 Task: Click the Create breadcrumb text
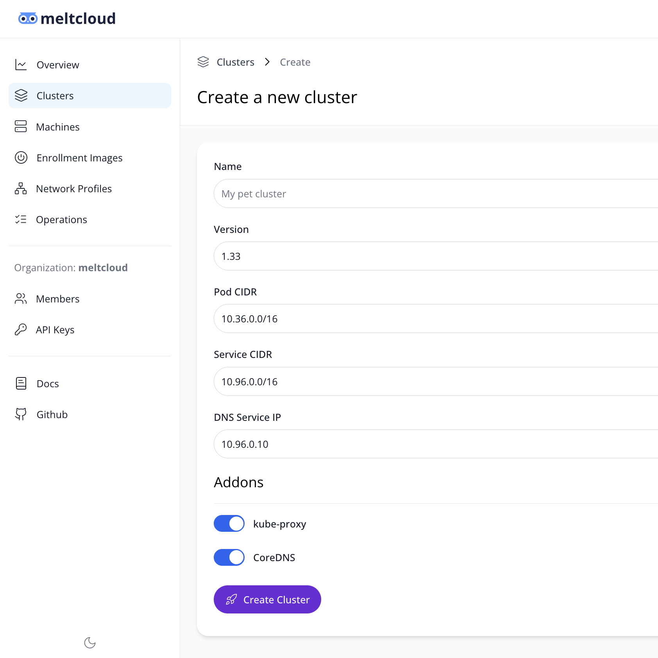coord(295,62)
